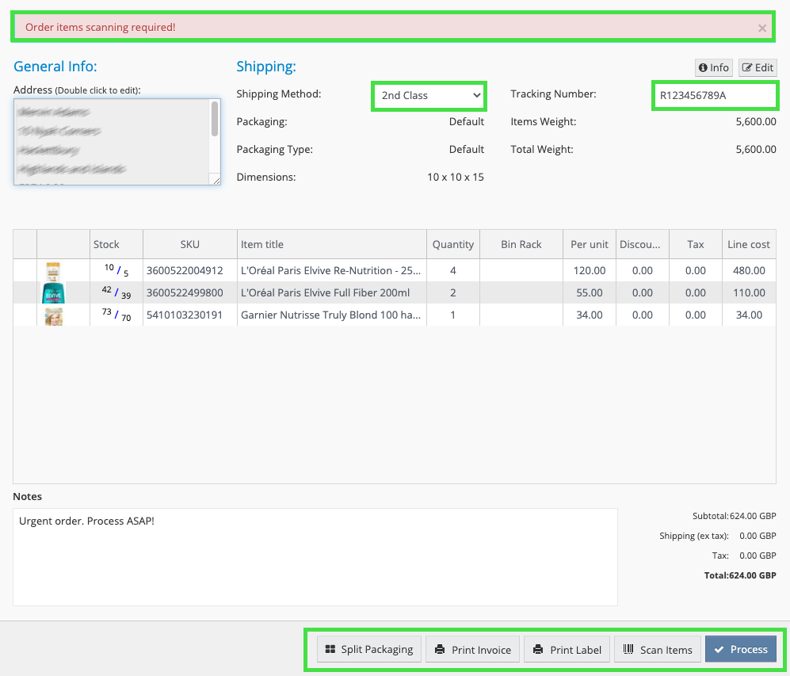Select the Elvive Full Fiber product thumbnail
This screenshot has height=676, width=790.
point(53,293)
